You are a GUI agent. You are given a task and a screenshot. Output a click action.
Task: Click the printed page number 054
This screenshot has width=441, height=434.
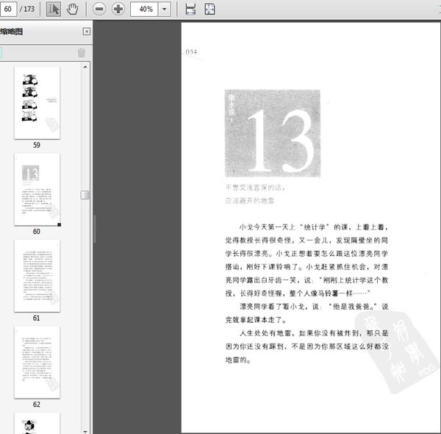191,51
